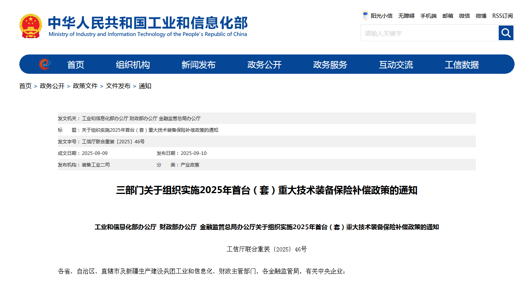Open the 工信数据 menu item
532x282 pixels.
point(462,65)
